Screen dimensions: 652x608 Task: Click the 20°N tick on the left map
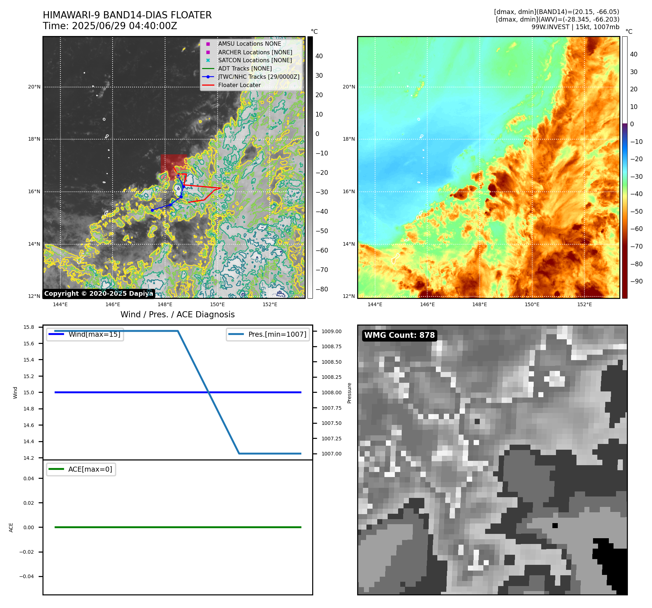35,87
